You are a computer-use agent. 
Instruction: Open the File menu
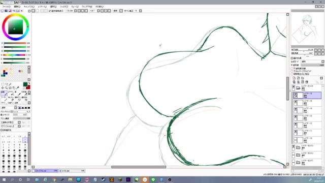[x=6, y=7]
